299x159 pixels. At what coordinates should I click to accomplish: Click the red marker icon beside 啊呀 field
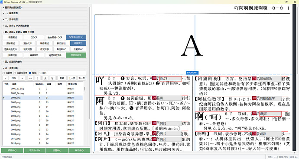click(254, 134)
